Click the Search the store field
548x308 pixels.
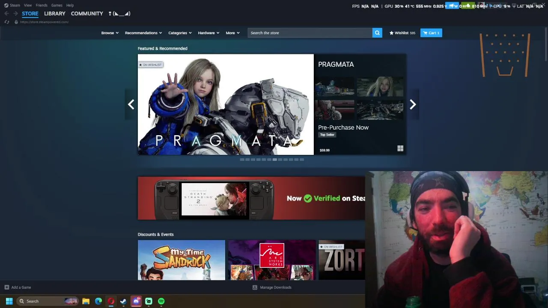[x=310, y=33]
